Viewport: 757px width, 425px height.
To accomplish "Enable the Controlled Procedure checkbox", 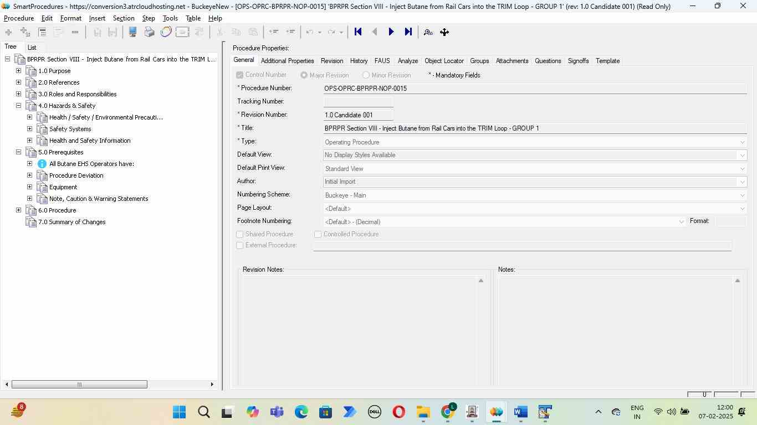I will (318, 235).
